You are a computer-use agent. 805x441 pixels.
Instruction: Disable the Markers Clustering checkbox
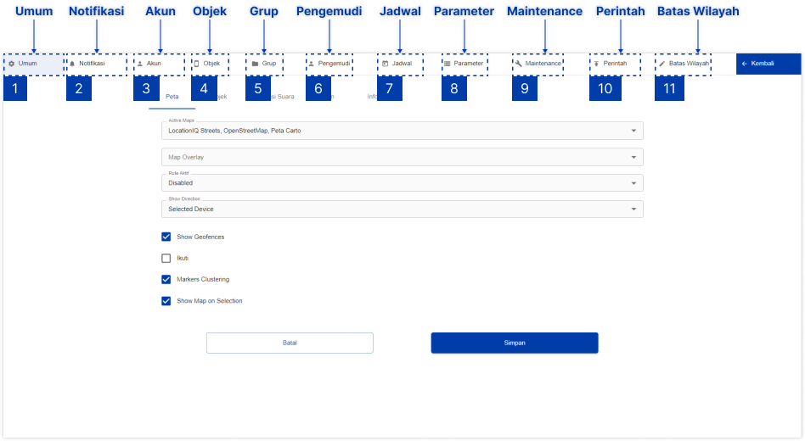[x=166, y=279]
